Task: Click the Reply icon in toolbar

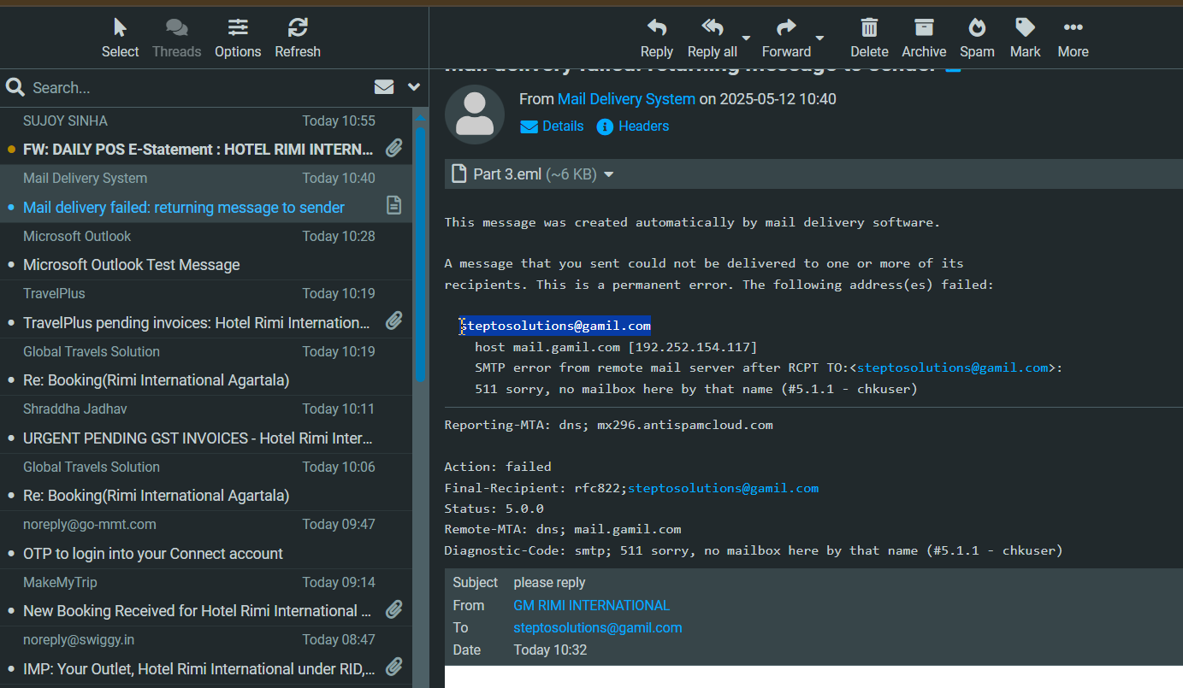Action: point(656,29)
